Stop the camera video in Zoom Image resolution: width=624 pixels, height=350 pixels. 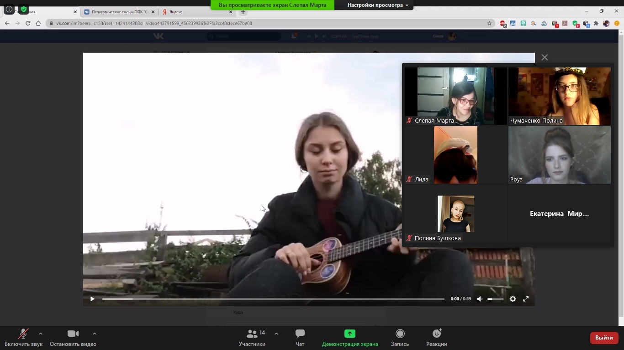point(73,338)
